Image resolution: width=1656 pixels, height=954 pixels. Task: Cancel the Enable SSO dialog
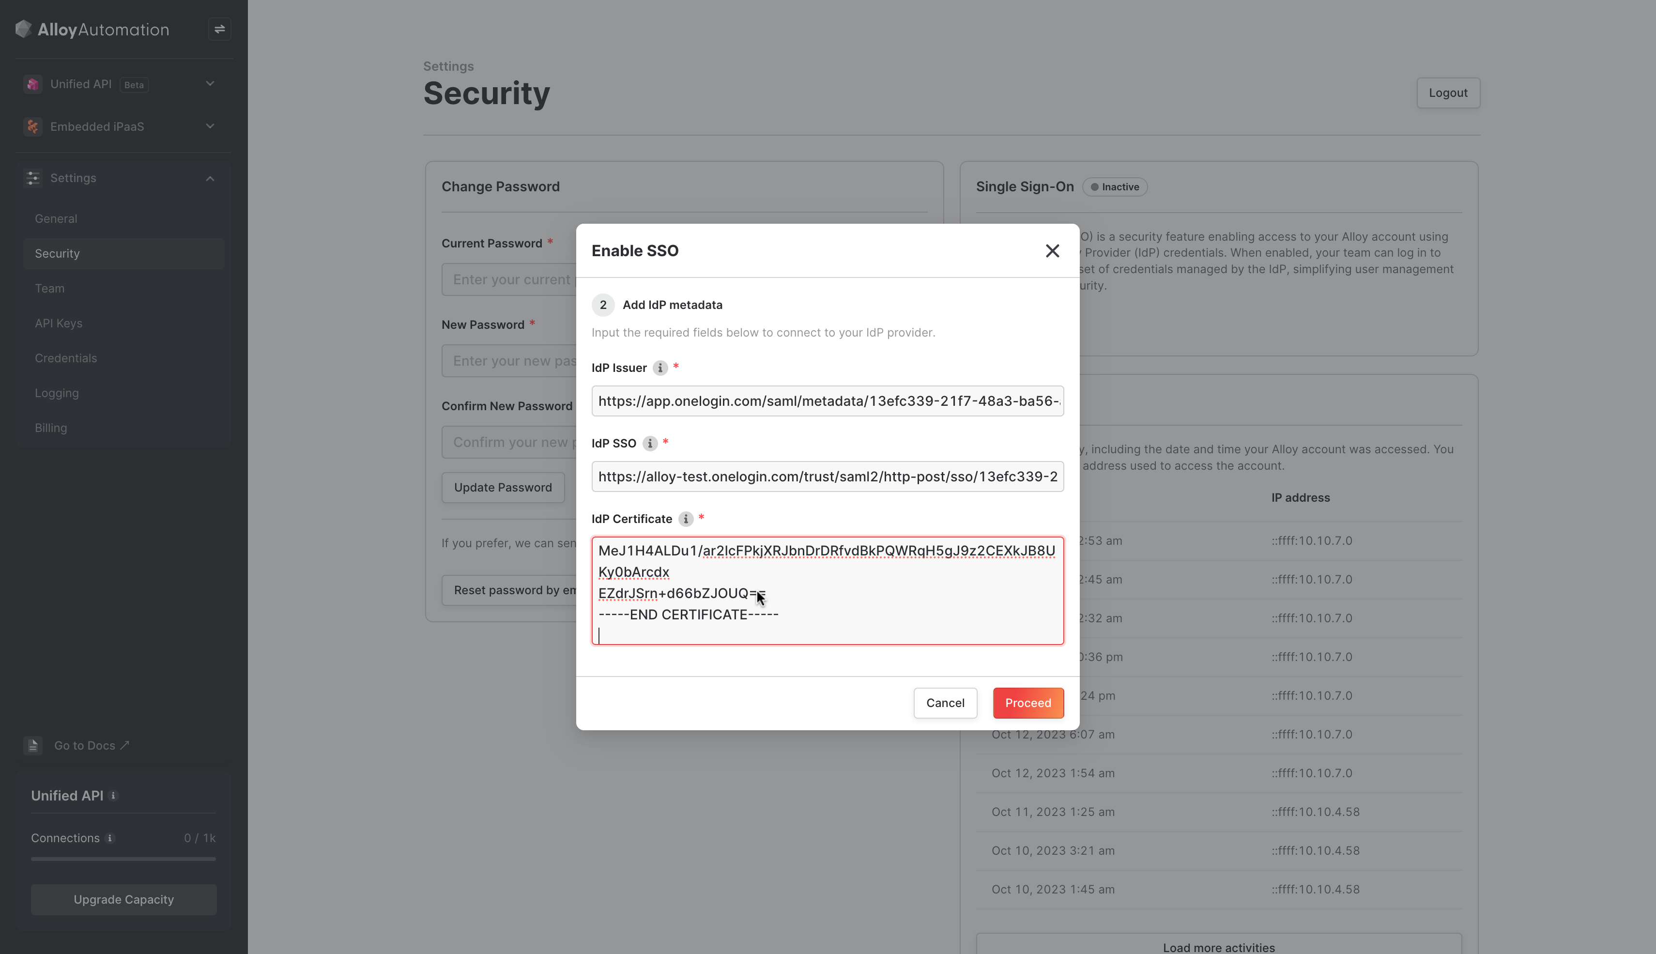click(945, 703)
